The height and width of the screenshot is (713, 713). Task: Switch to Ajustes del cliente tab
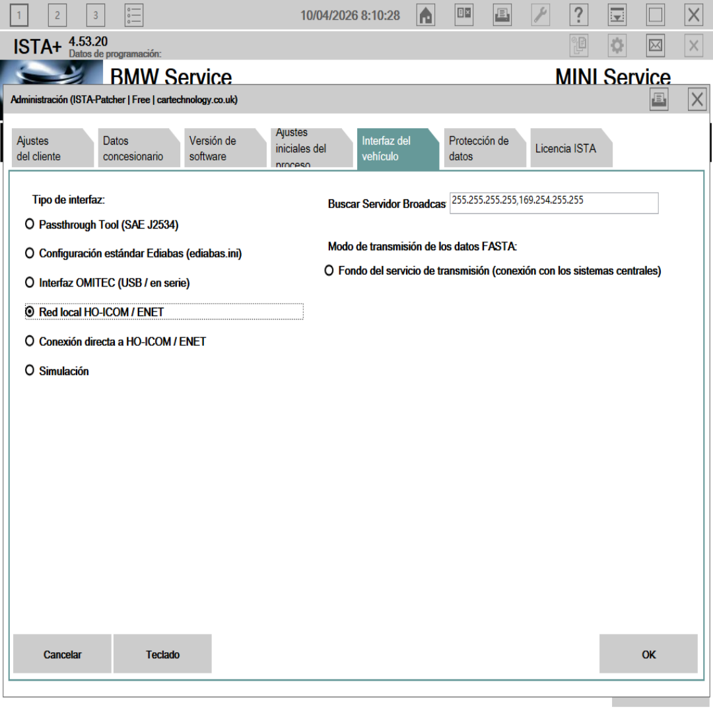(51, 149)
